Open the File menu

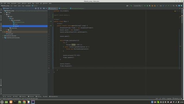pos(1,3)
